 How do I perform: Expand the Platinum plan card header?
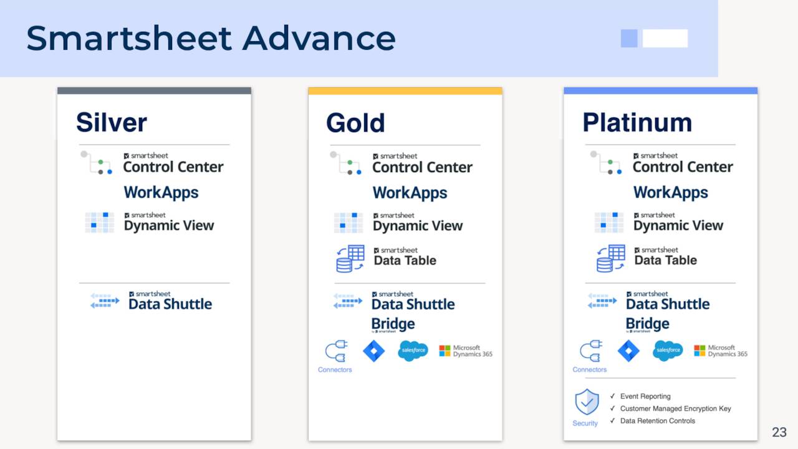point(660,90)
